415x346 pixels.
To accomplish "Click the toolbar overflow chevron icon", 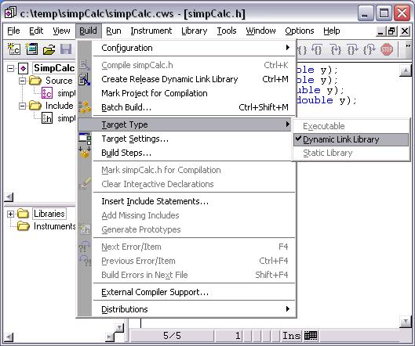I will [409, 46].
